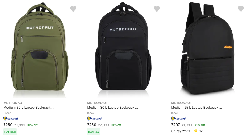
Task: Open the green Metronaut backpack image
Action: click(40, 50)
